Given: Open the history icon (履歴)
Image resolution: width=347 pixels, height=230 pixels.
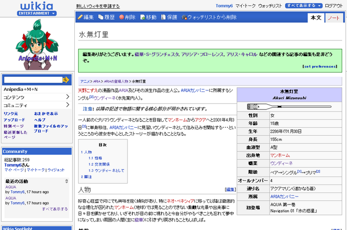Looking at the screenshot, I should point(101,17).
